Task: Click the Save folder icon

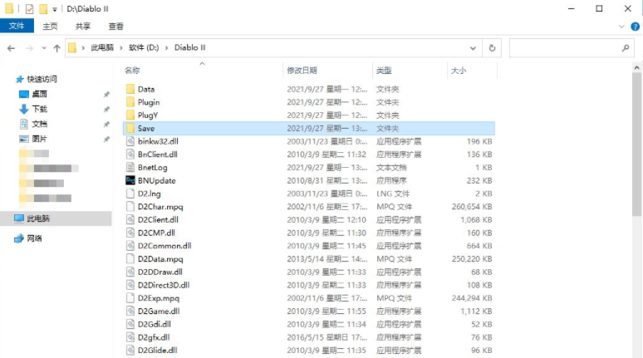Action: click(x=130, y=129)
